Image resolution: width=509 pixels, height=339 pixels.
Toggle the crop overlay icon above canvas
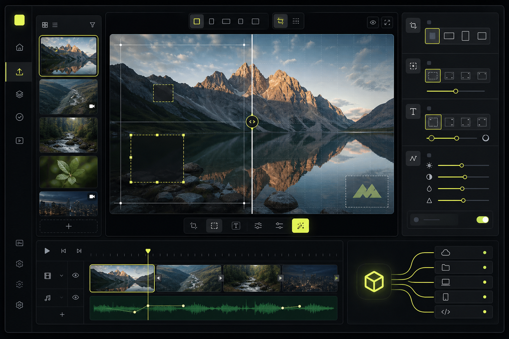(x=280, y=21)
